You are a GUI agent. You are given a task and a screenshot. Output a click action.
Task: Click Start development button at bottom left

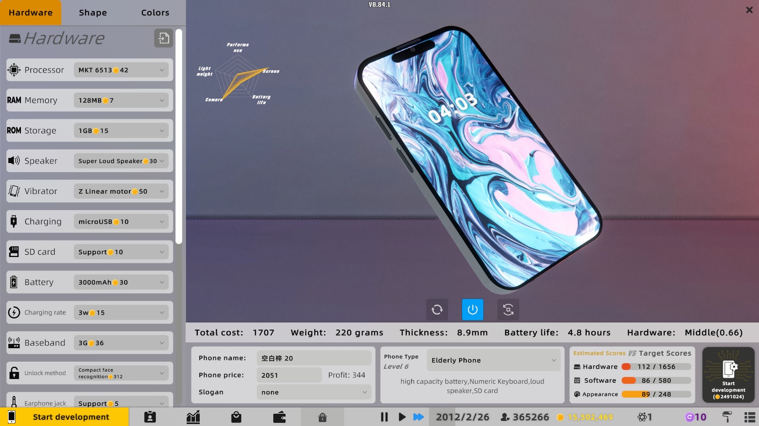pyautogui.click(x=64, y=417)
